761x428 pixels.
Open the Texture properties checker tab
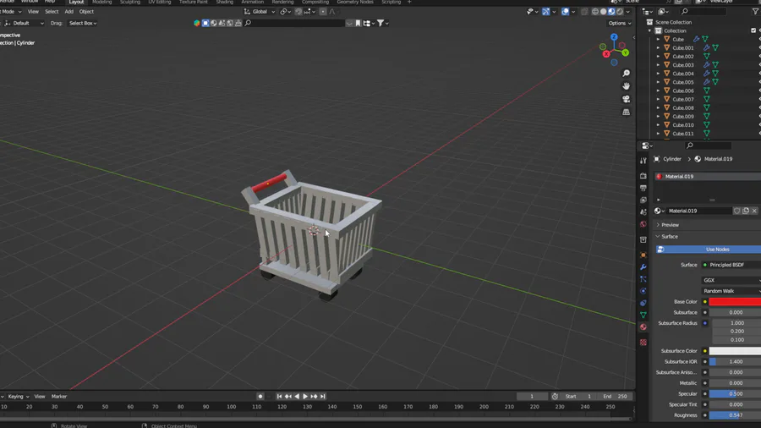643,343
